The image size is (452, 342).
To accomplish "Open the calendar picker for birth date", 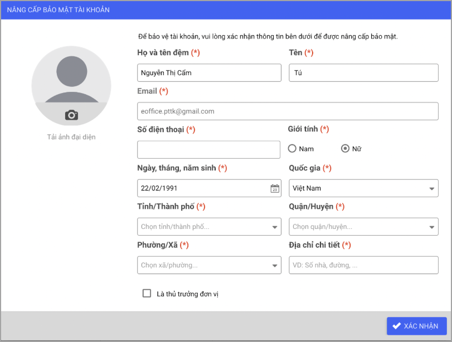I will click(274, 188).
